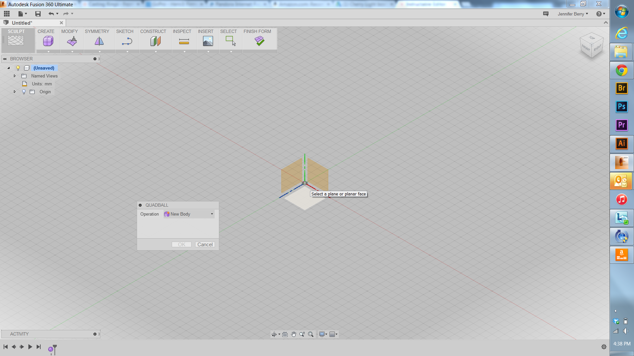This screenshot has height=356, width=634.
Task: Select the Construct plane tool
Action: tap(155, 41)
